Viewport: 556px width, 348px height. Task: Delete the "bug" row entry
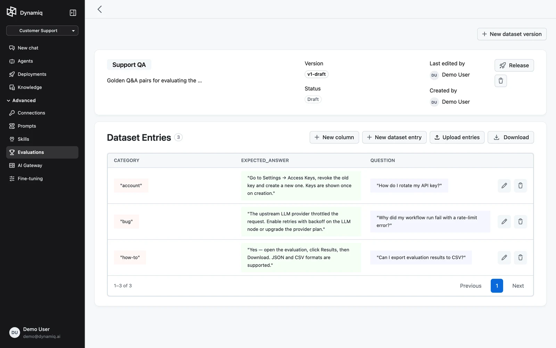click(x=521, y=222)
